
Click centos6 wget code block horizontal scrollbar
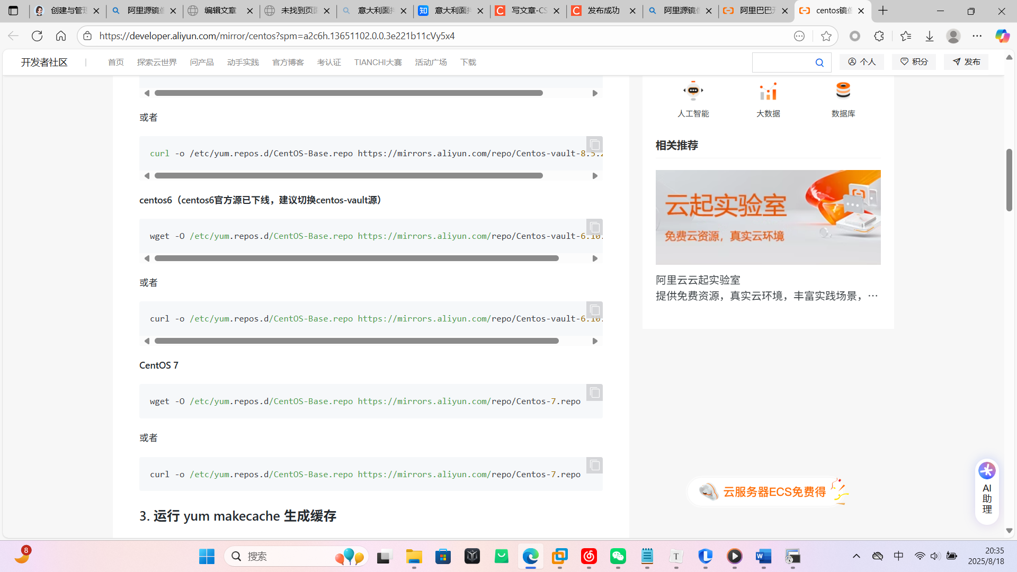click(356, 258)
